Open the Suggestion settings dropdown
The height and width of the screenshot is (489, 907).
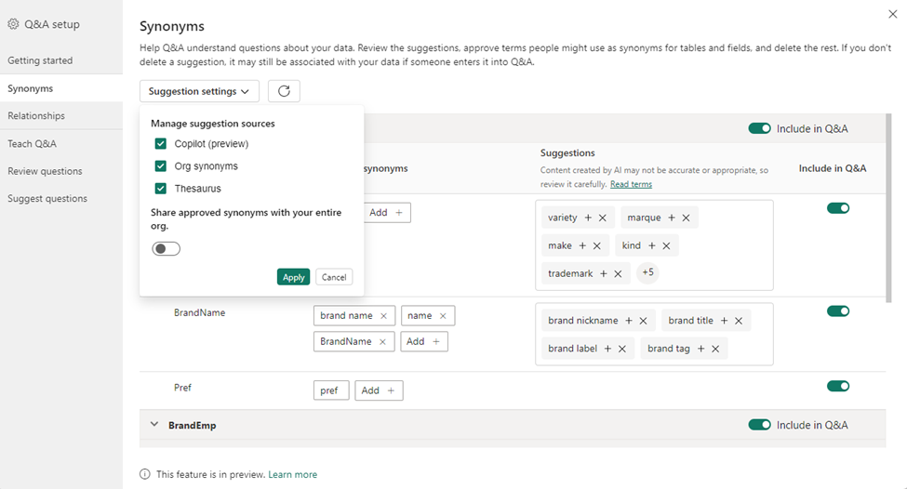pos(199,91)
